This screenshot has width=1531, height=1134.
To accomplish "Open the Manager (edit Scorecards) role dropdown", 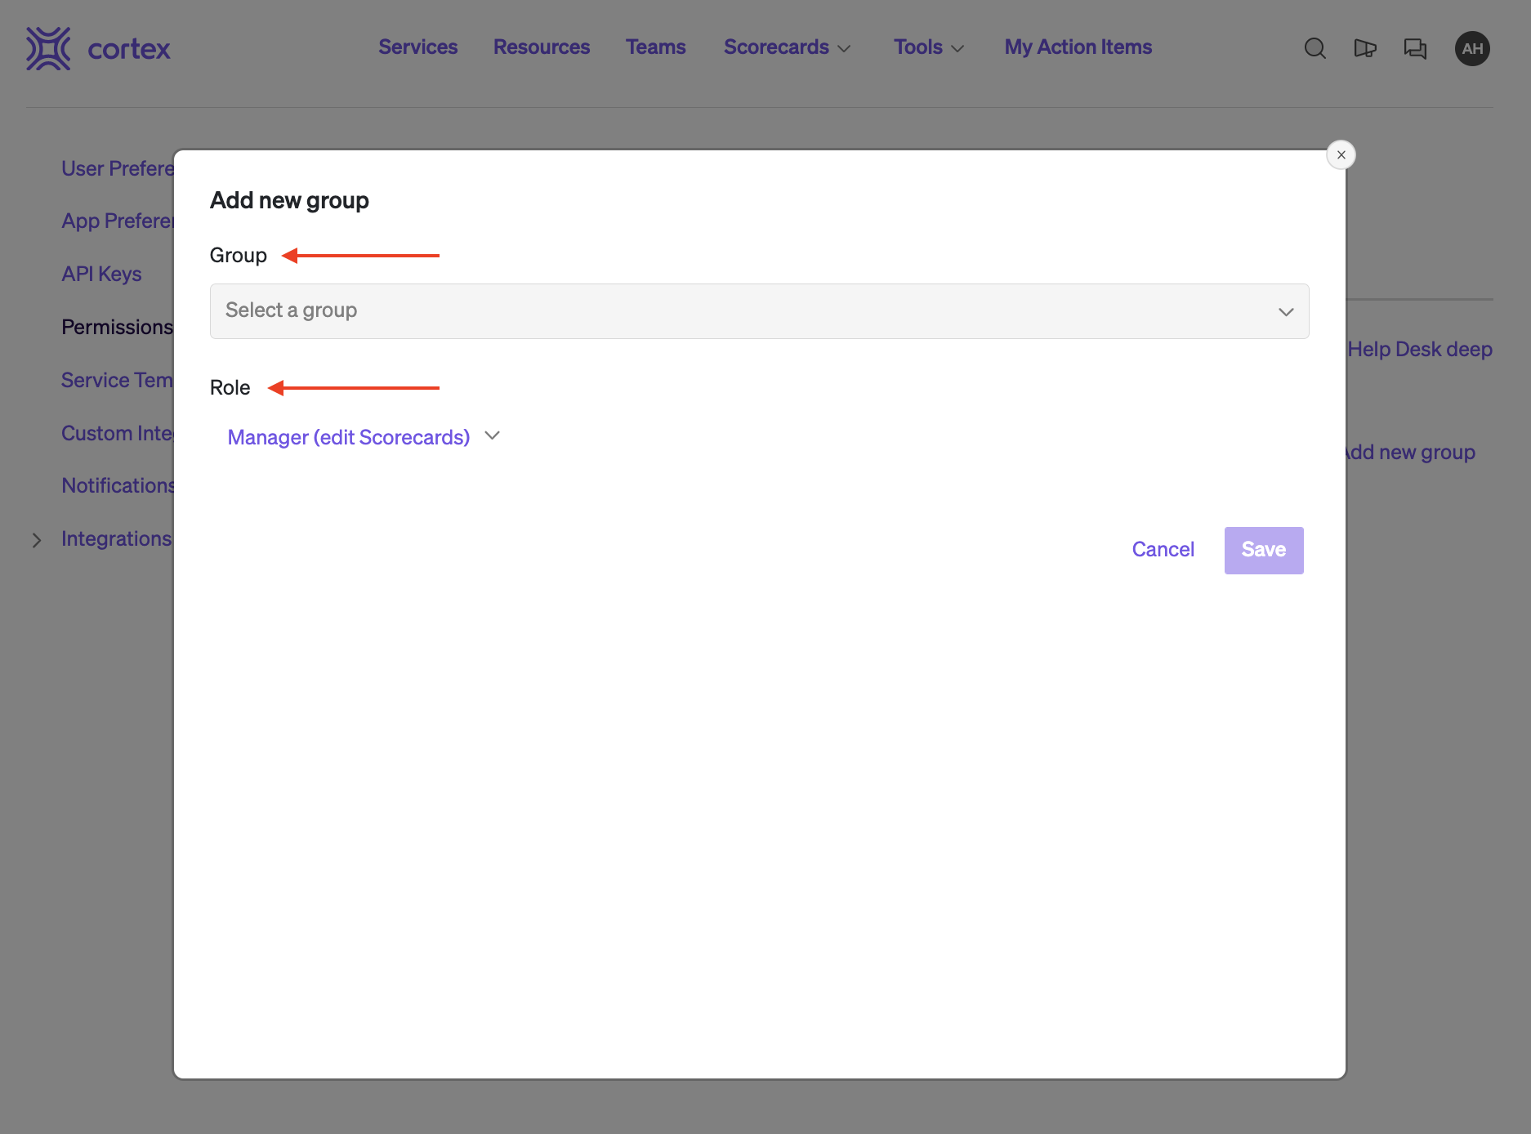I will pyautogui.click(x=364, y=437).
